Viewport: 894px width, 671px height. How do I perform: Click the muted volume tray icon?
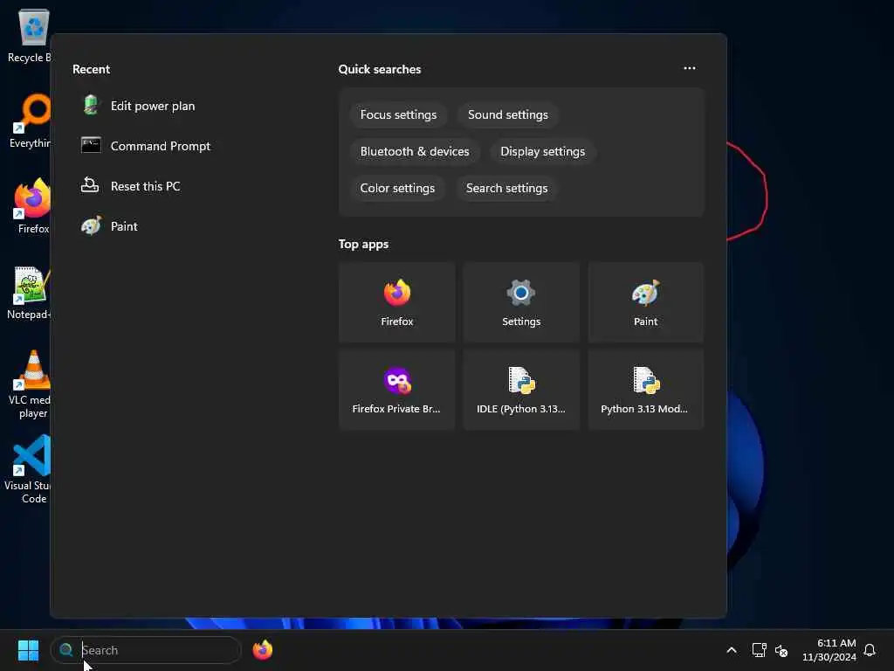(x=781, y=650)
